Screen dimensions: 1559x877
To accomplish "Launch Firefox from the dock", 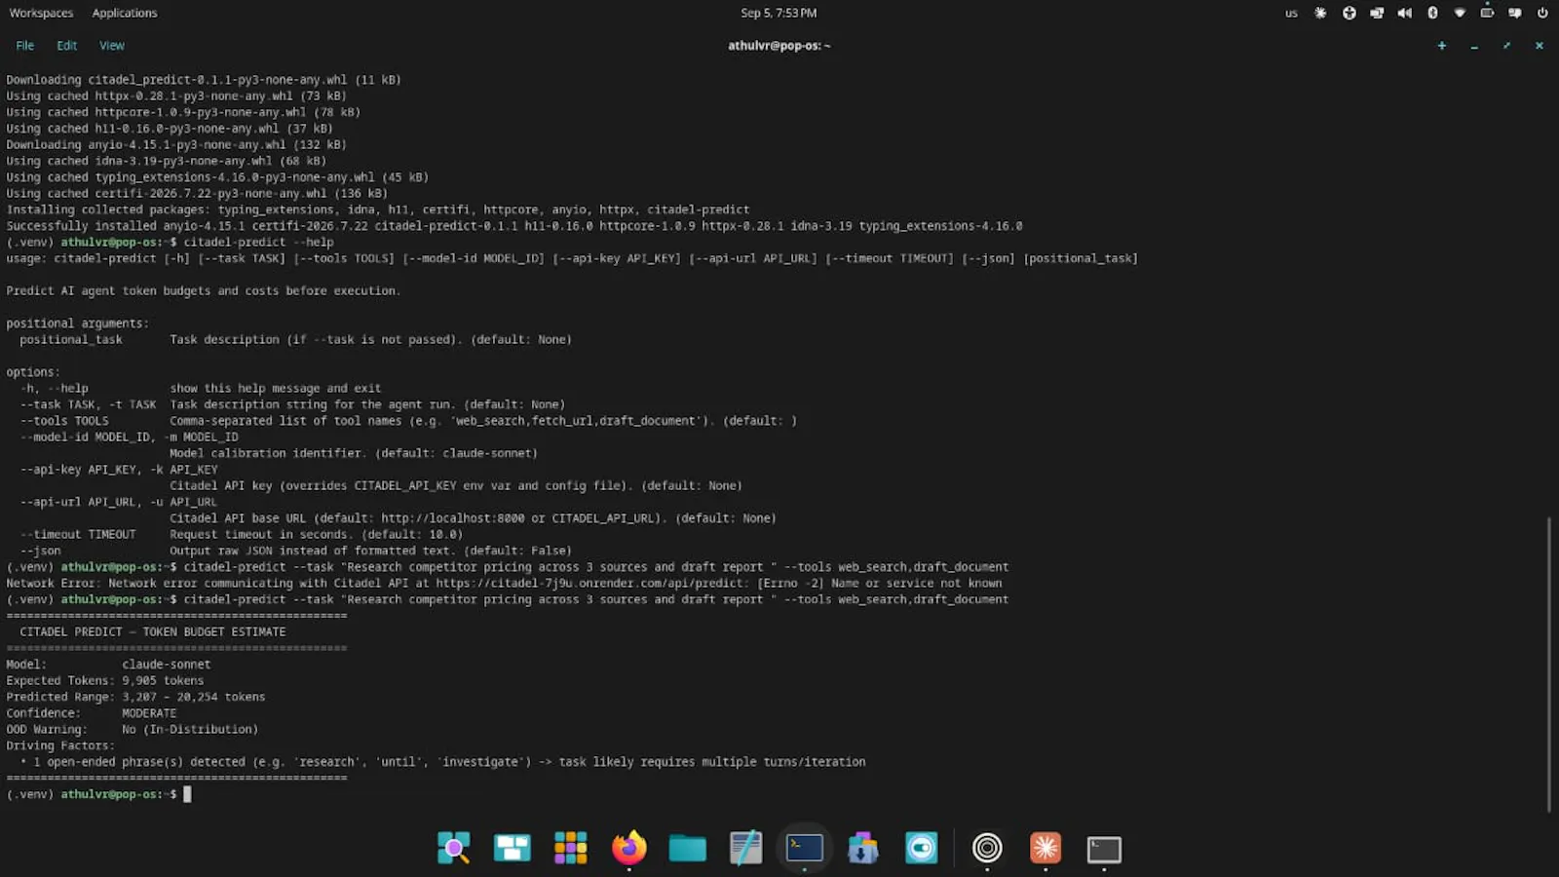I will coord(628,848).
